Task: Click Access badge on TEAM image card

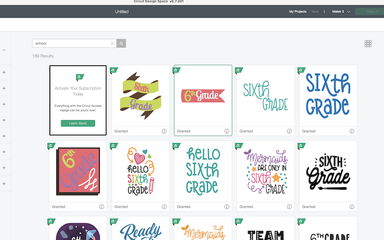Action: point(239,222)
